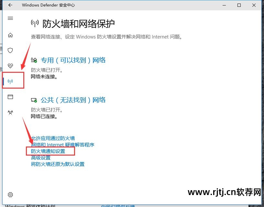Click the public network badge icon
Image resolution: width=264 pixels, height=207 pixels.
click(x=34, y=100)
